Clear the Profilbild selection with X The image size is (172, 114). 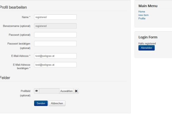(76, 91)
